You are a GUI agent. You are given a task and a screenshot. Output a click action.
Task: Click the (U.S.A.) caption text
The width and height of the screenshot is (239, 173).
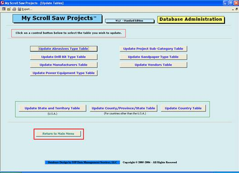(53, 114)
